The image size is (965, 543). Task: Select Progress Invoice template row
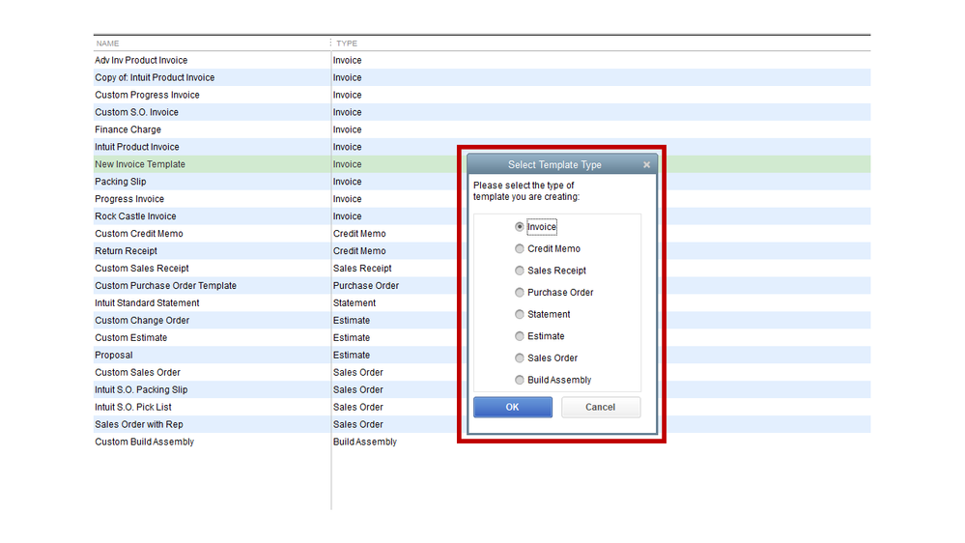click(129, 199)
